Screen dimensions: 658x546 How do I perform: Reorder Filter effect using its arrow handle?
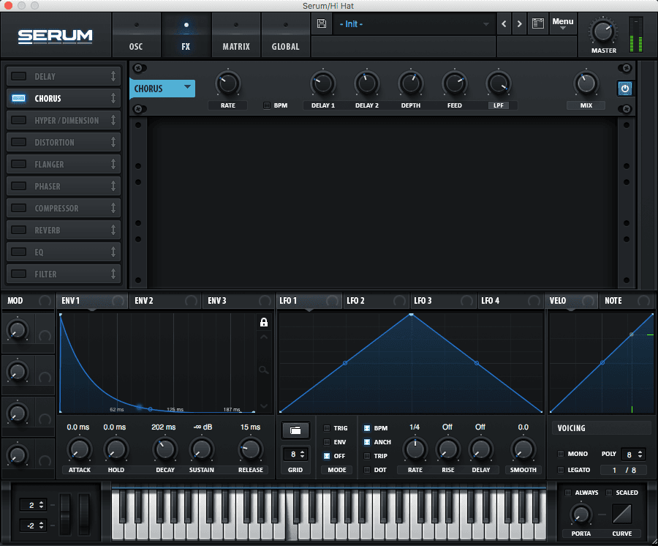[x=113, y=274]
